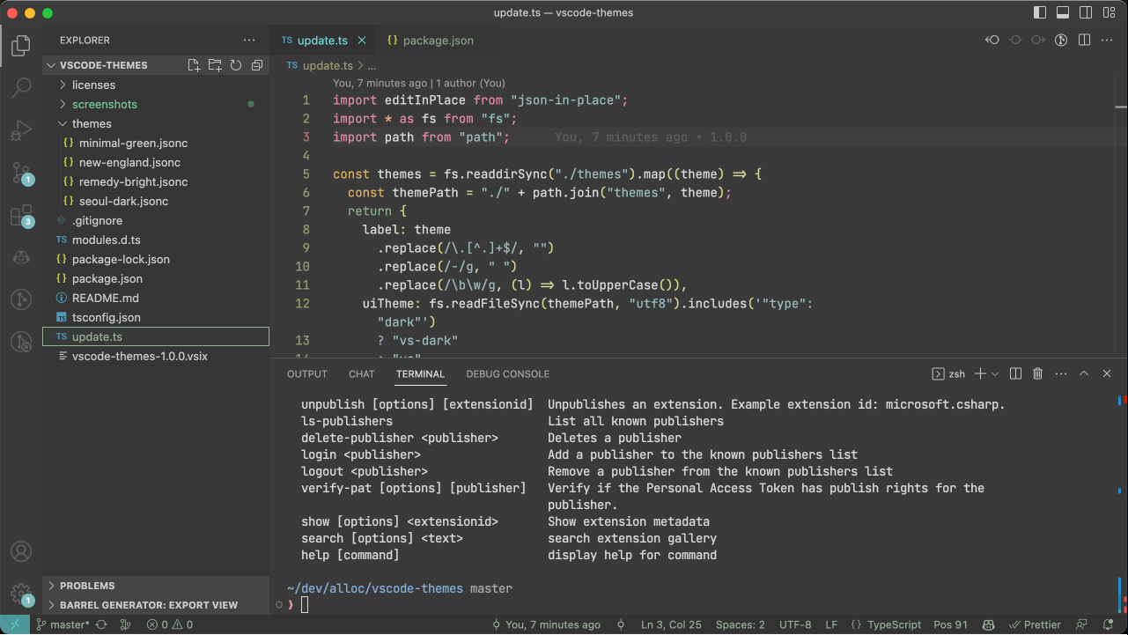
Task: Open notifications bell in status bar
Action: [x=1109, y=624]
